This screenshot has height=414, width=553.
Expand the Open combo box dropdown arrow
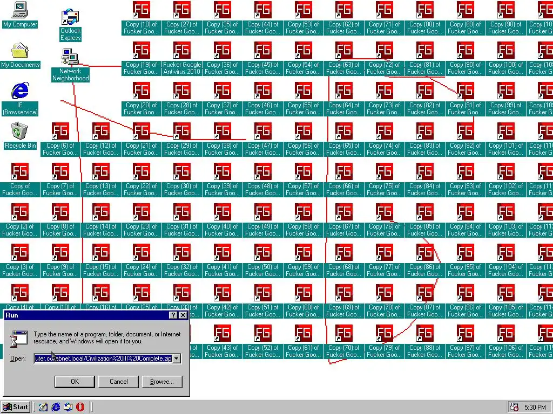[177, 358]
